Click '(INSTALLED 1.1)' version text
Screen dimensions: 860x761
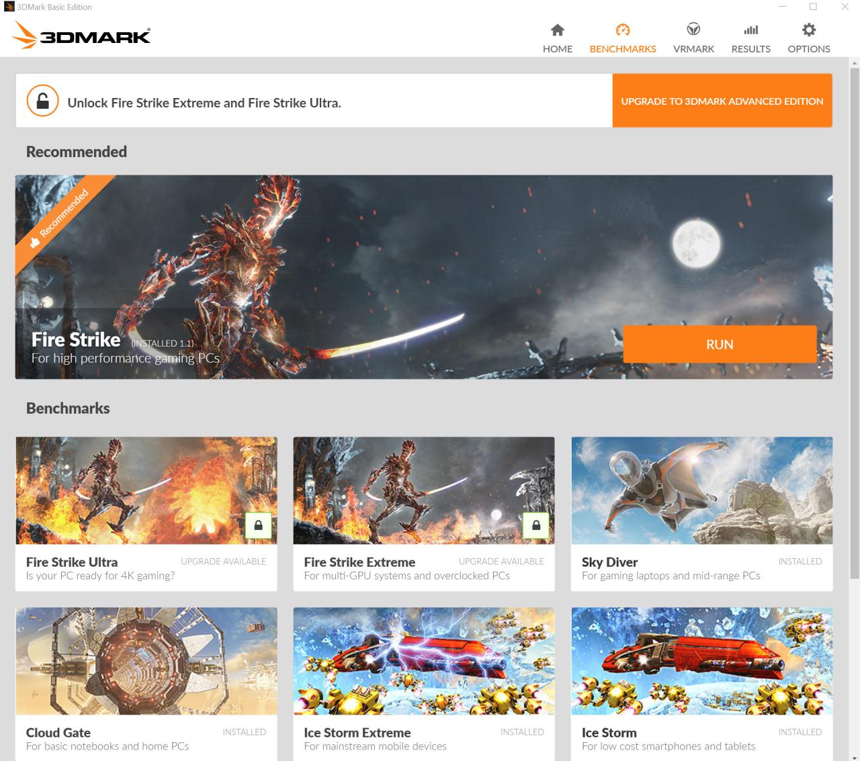point(163,343)
